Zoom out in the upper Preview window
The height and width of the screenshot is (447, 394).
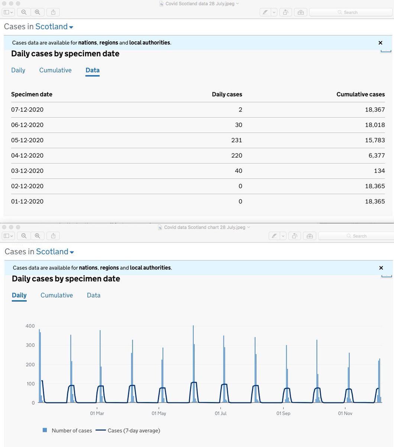(24, 12)
